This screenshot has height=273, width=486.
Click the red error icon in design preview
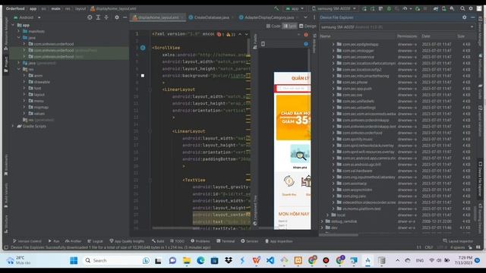306,35
